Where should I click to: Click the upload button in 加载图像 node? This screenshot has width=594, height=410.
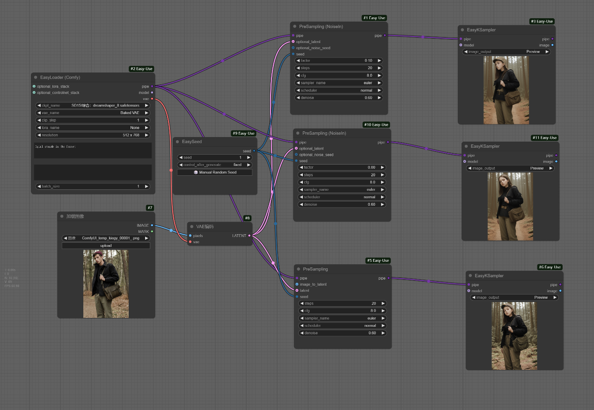[x=106, y=245]
